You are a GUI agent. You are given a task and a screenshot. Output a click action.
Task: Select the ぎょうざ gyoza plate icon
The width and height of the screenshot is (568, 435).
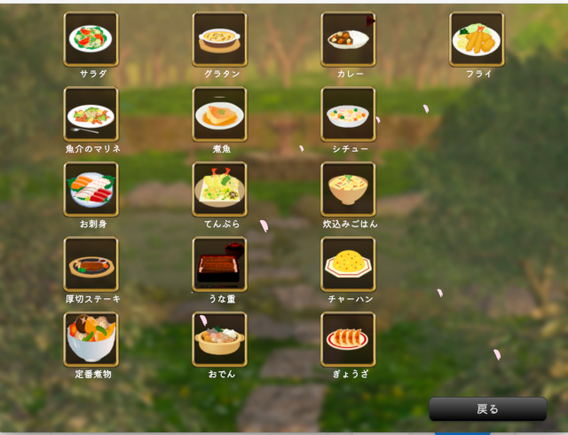348,339
